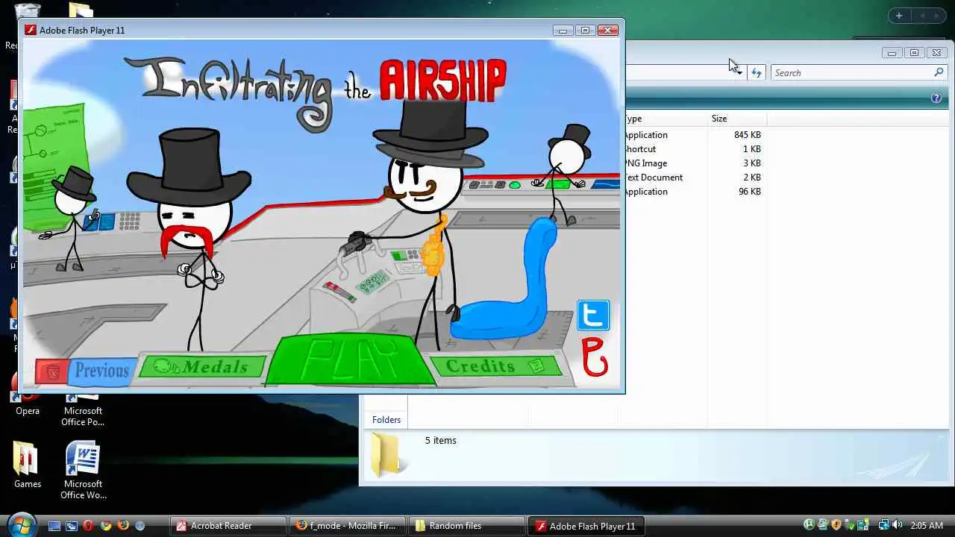Click the blue Help question mark icon
The width and height of the screenshot is (955, 537).
pos(936,98)
